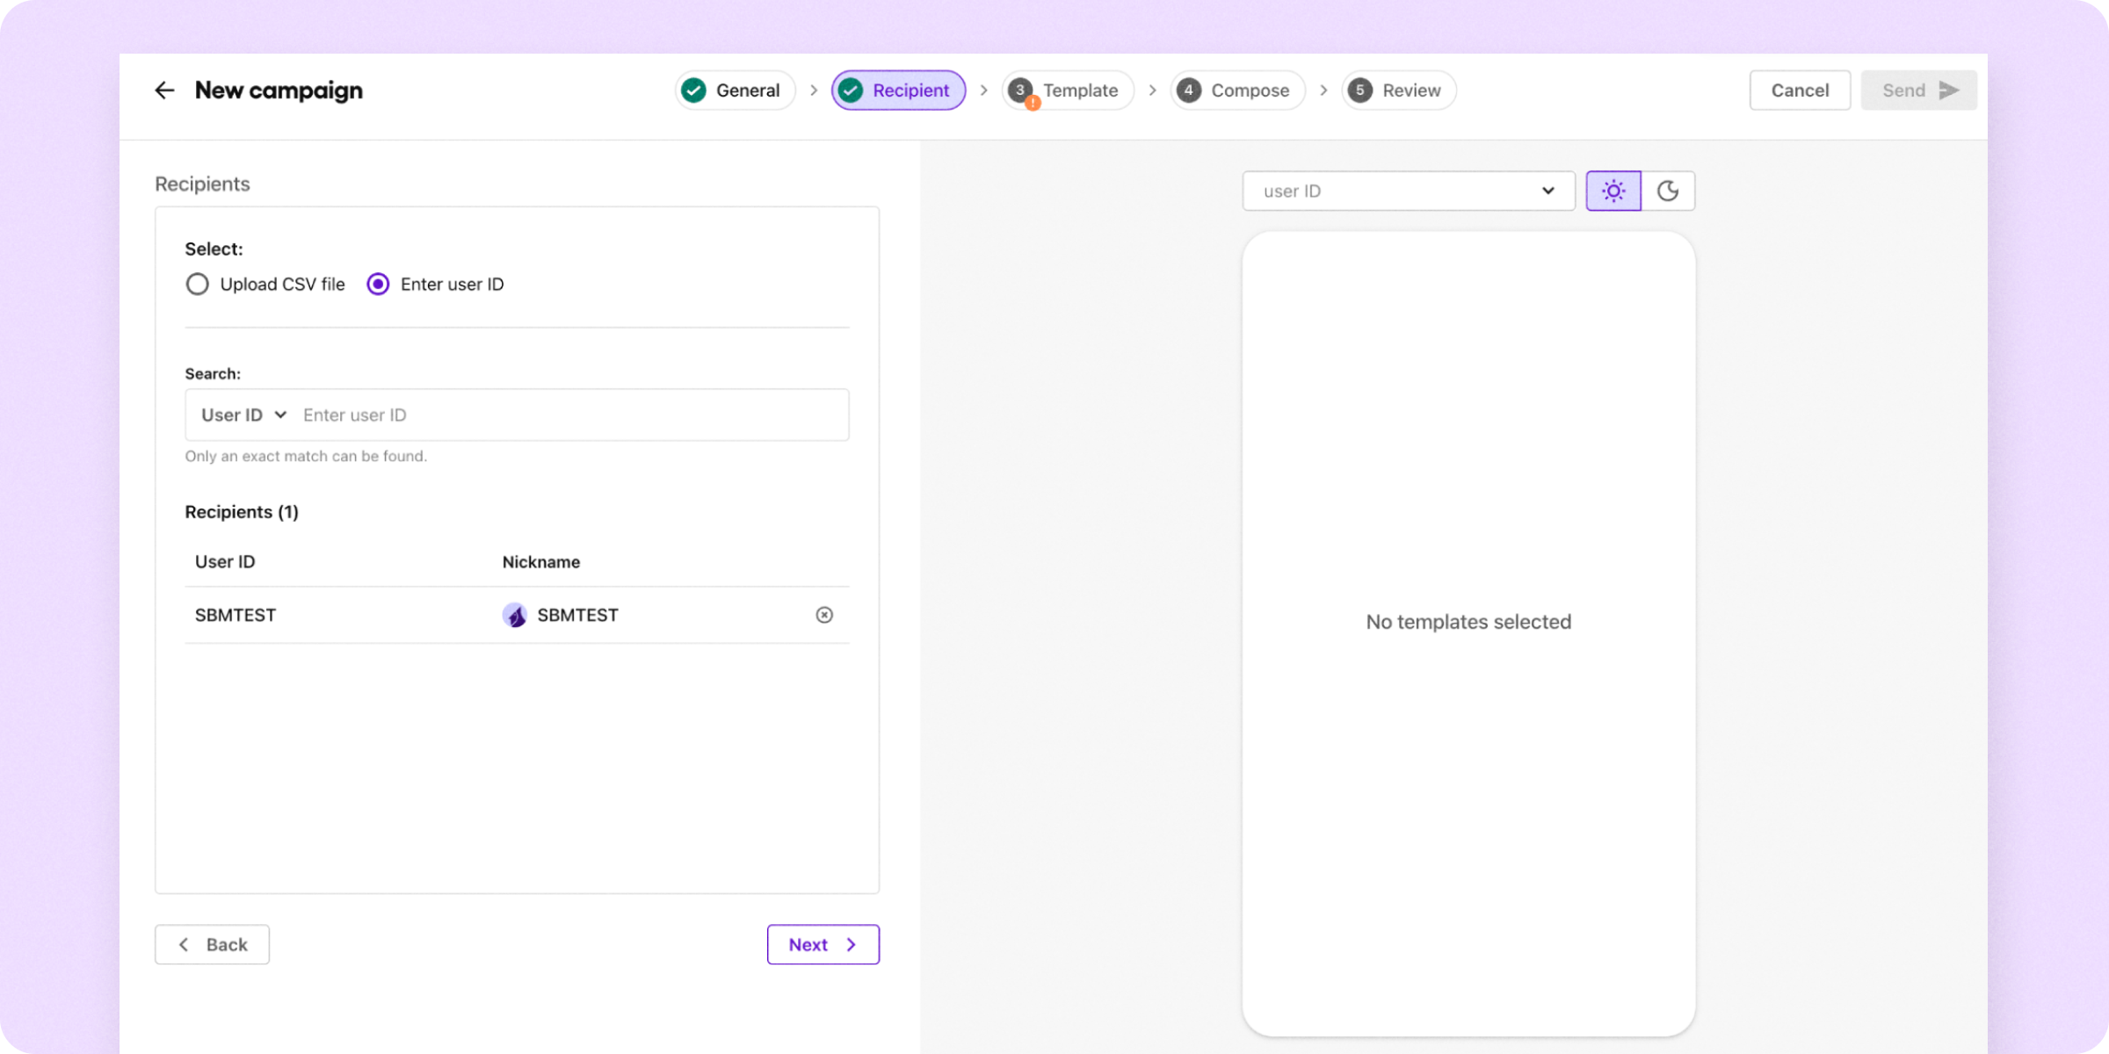Cancel the campaign creation
The width and height of the screenshot is (2109, 1054).
[1800, 90]
